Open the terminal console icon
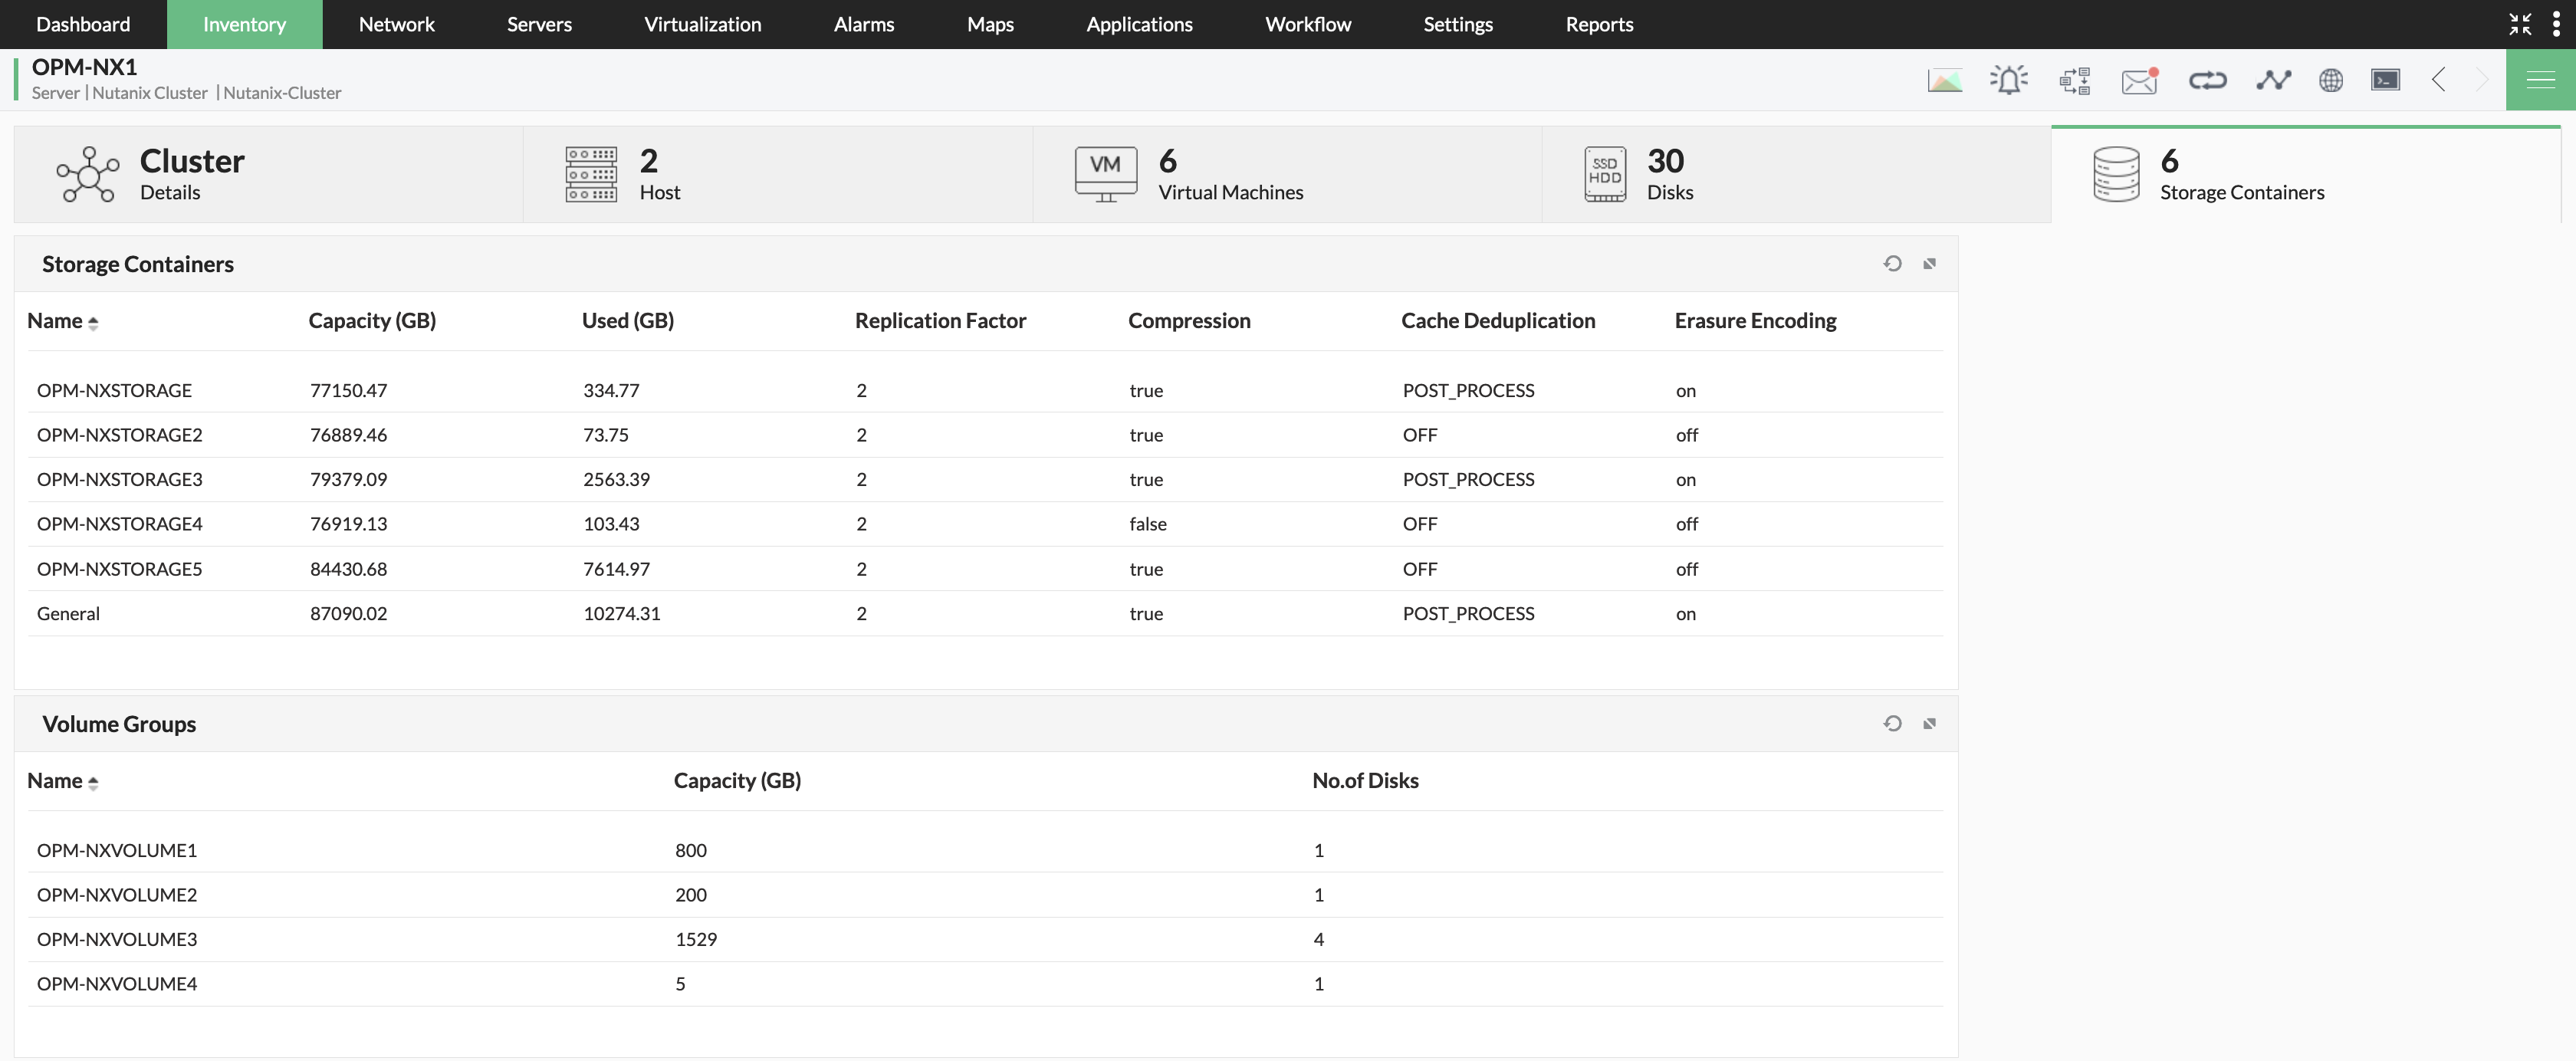2576x1061 pixels. tap(2385, 80)
